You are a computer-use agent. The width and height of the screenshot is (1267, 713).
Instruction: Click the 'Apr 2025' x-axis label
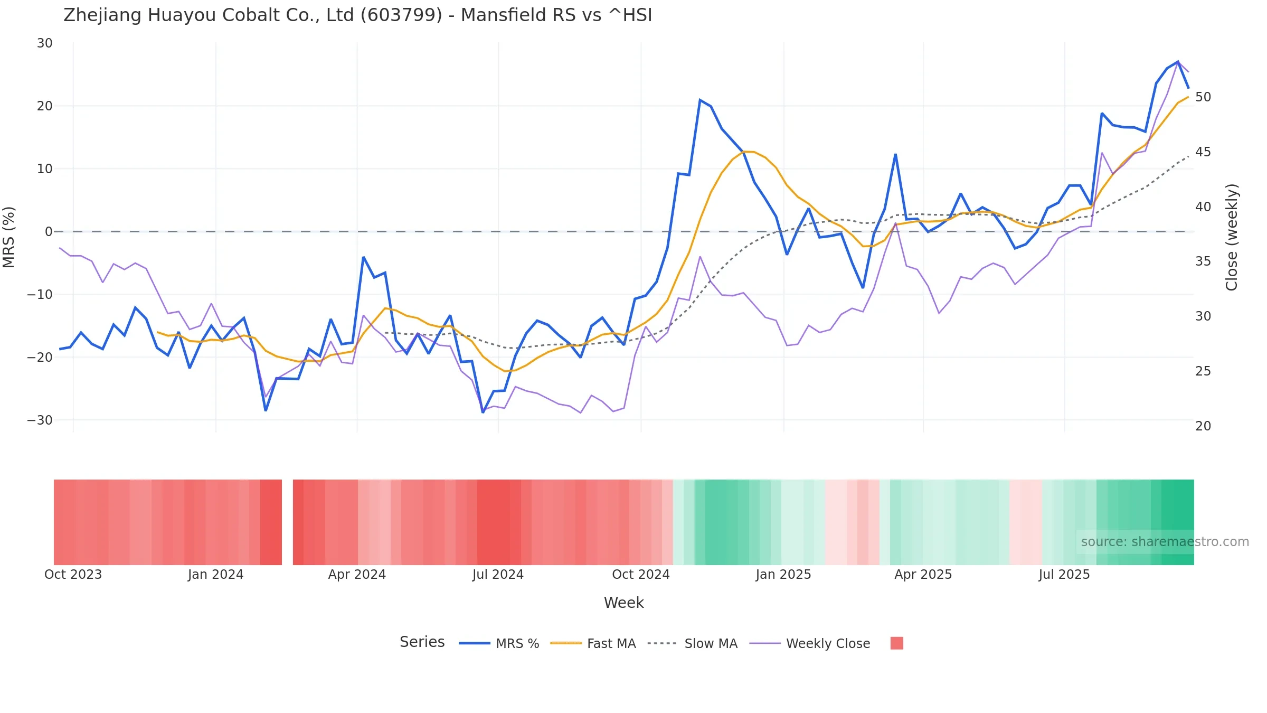923,575
